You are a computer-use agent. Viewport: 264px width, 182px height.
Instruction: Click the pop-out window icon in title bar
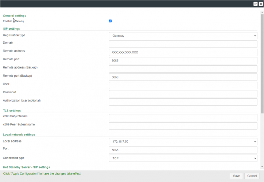[255, 4]
